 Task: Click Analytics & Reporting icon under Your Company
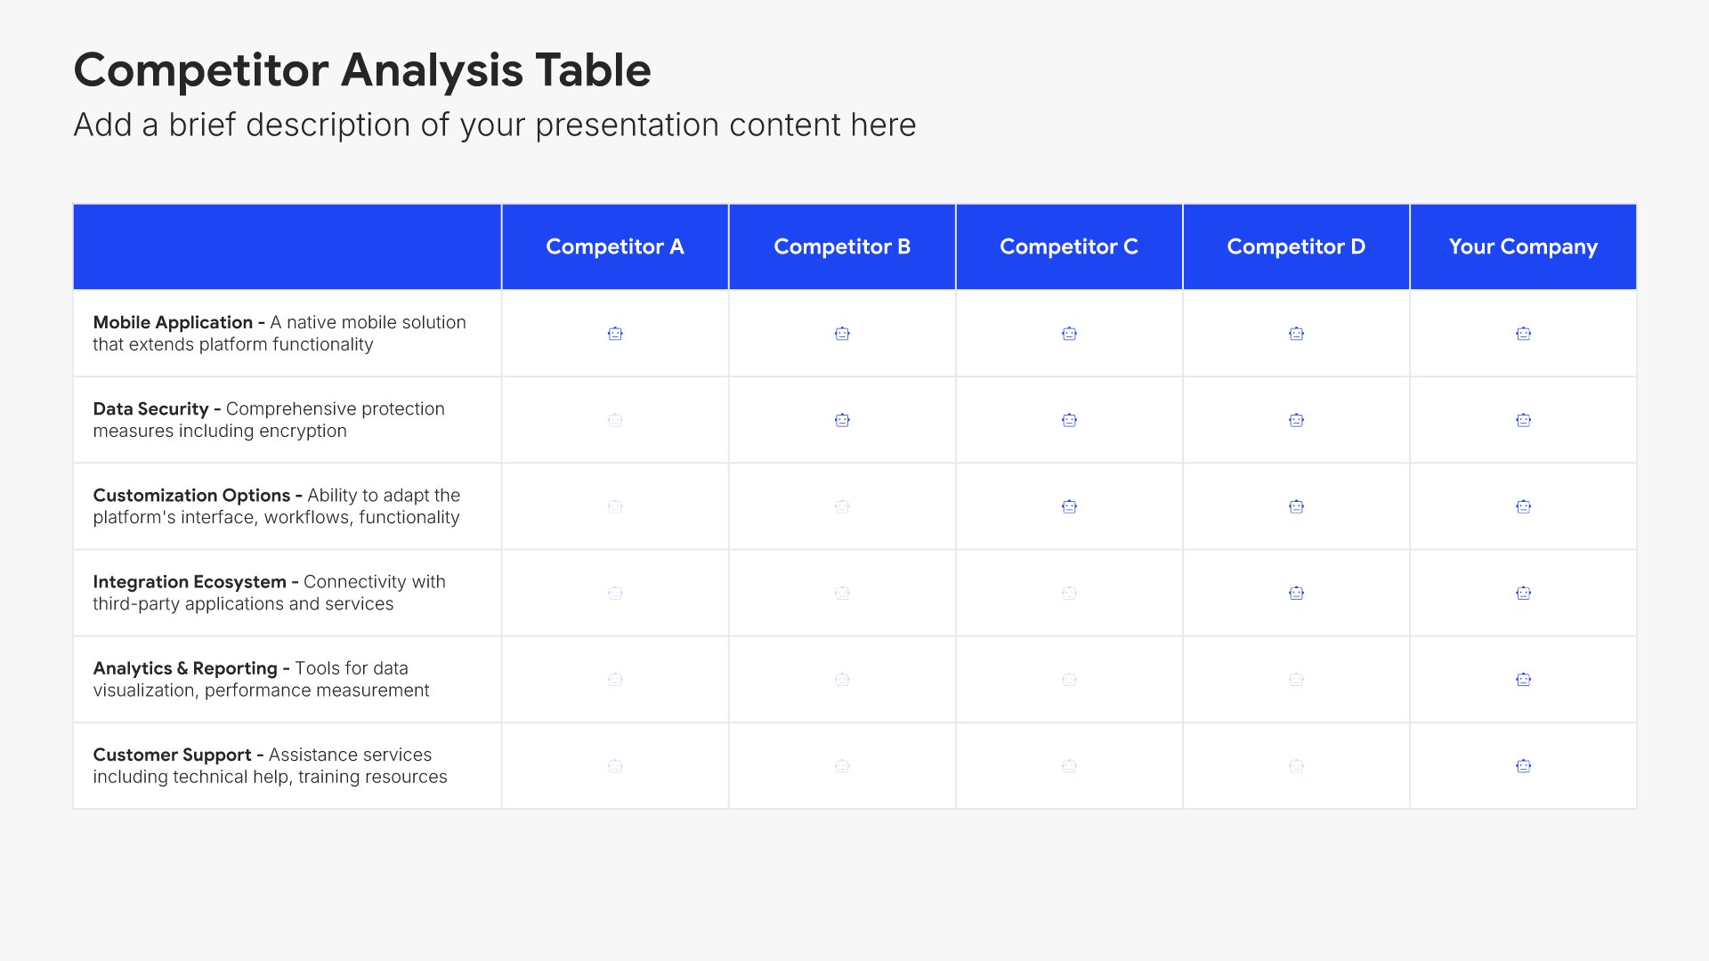(x=1523, y=679)
